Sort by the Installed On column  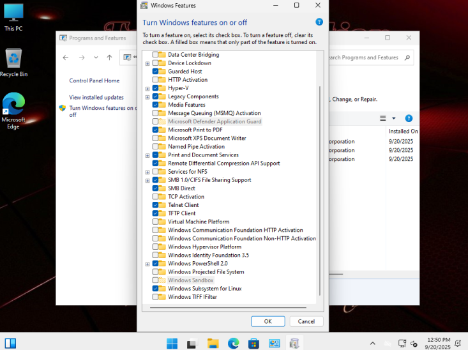403,131
